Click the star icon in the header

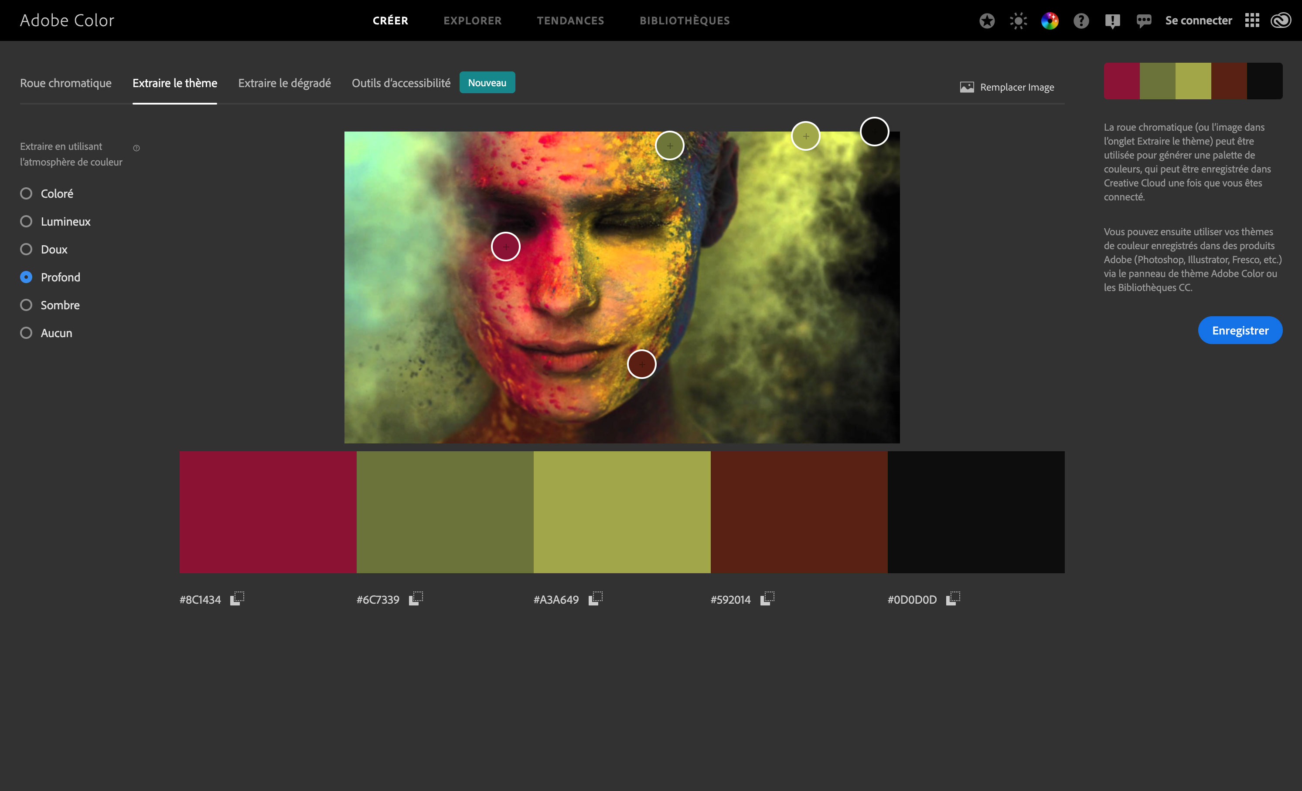coord(987,20)
